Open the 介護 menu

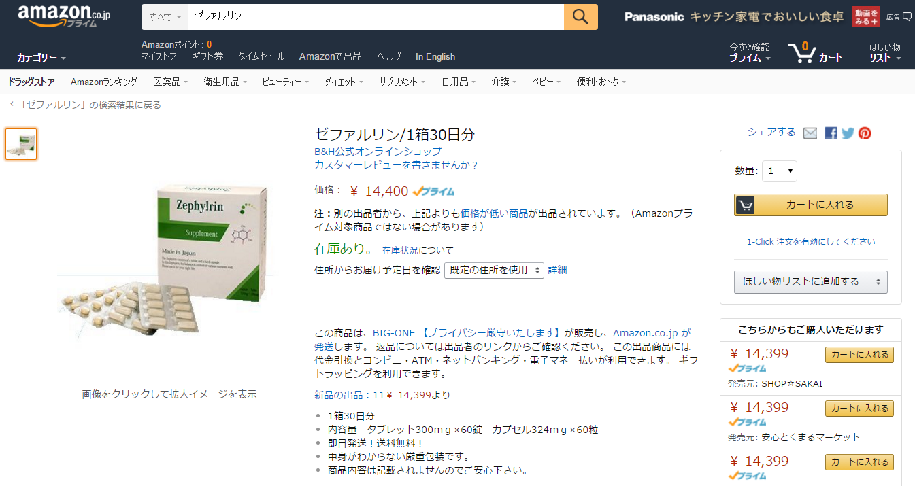click(x=503, y=82)
